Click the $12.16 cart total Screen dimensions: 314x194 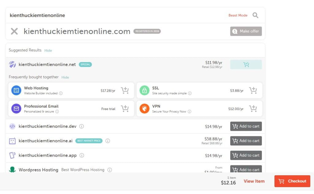pos(228,183)
